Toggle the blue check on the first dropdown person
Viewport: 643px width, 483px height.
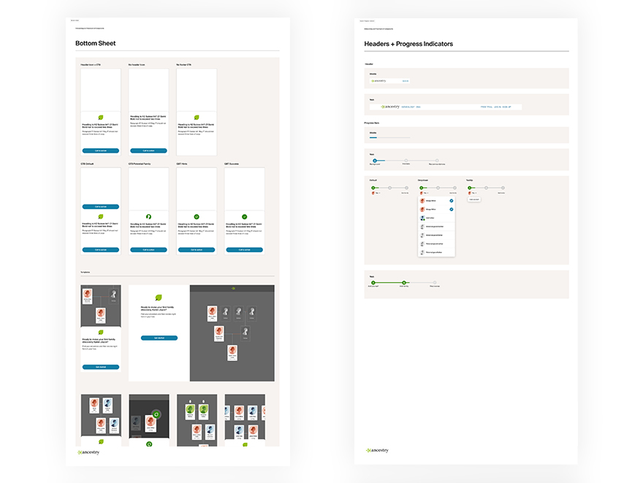pos(452,200)
